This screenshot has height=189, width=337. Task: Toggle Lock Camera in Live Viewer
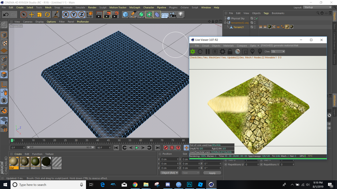coord(230,51)
